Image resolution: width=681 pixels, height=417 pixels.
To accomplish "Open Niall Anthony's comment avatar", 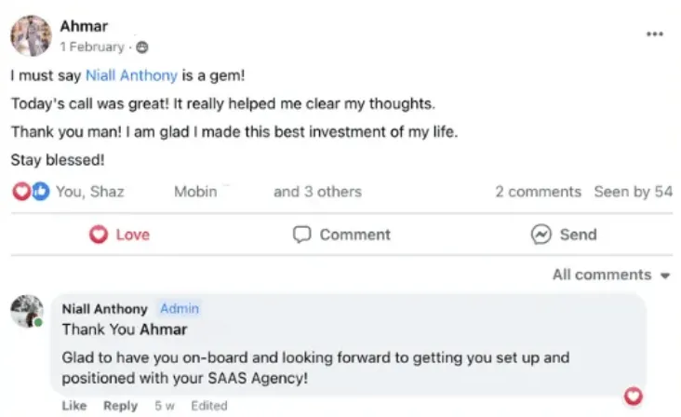I will [x=26, y=312].
